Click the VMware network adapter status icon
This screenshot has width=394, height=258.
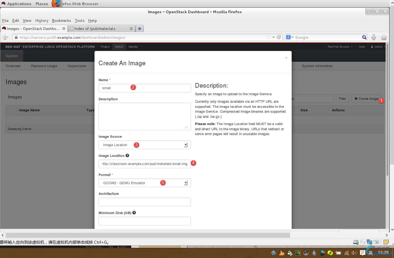click(x=369, y=242)
